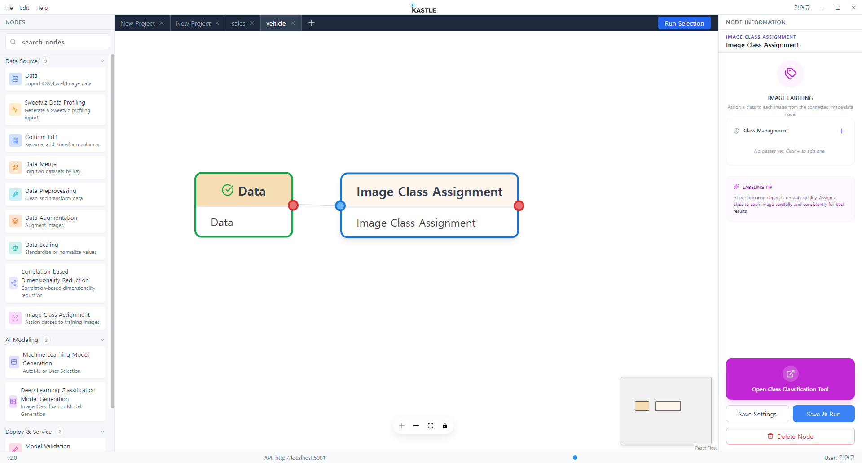
Task: Delete the selected node
Action: point(790,437)
